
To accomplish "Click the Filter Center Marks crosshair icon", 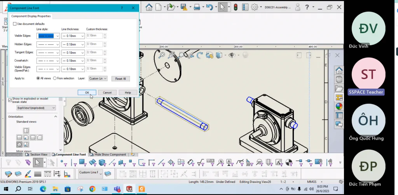I will point(171,162).
